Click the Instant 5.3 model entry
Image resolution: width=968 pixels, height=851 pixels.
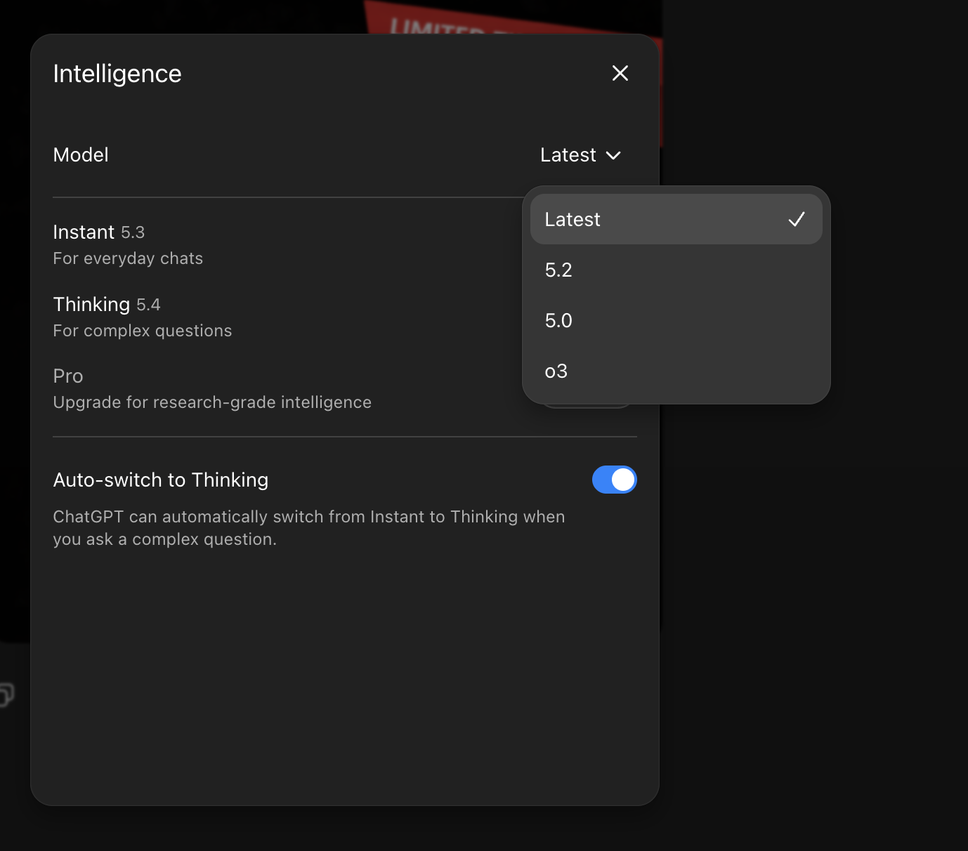tap(99, 232)
